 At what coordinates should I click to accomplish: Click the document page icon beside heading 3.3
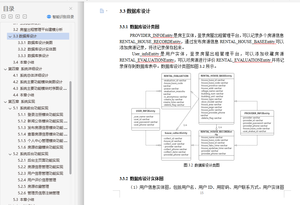pos(102,11)
